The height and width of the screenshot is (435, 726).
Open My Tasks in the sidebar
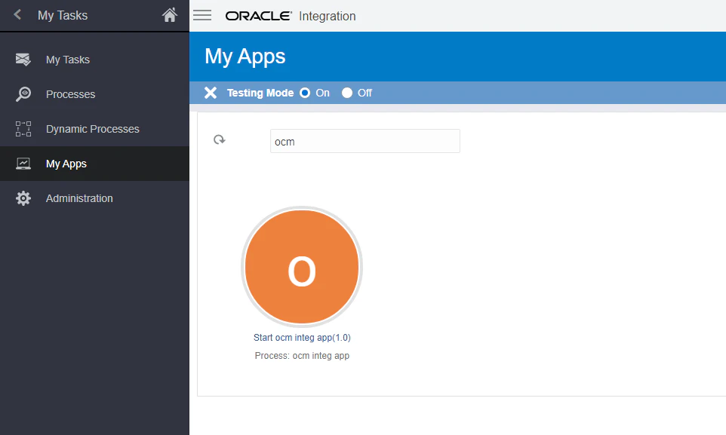tap(94, 60)
